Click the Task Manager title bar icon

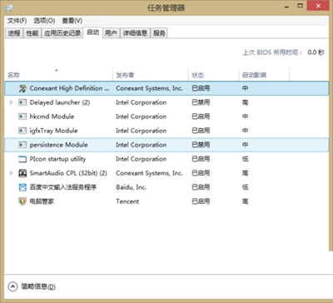pyautogui.click(x=8, y=7)
